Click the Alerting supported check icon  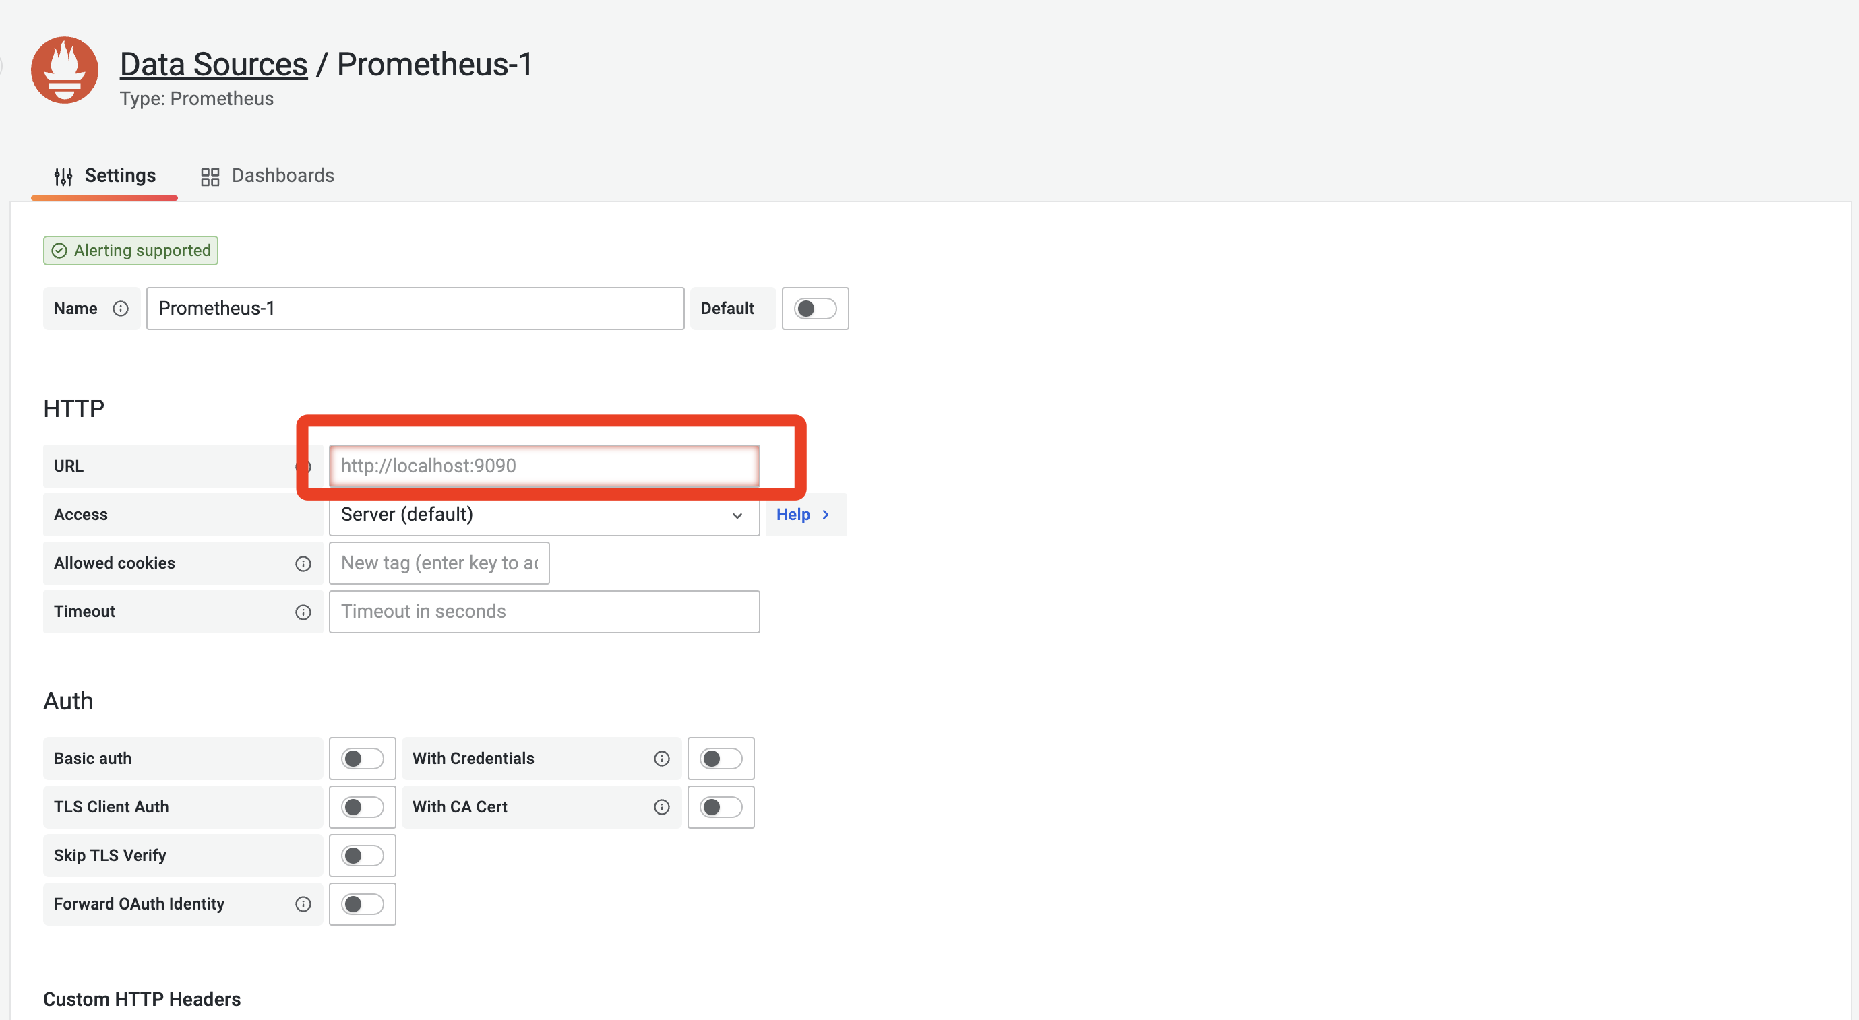click(59, 251)
